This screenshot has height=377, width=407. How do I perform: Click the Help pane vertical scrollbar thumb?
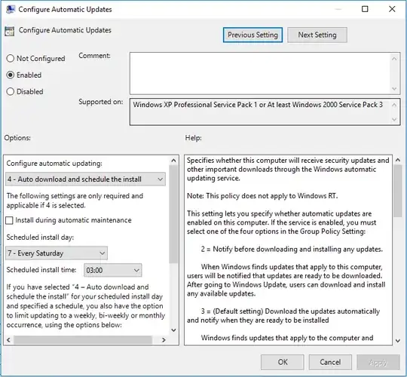397,191
